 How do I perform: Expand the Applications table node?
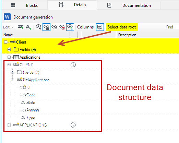tap(9, 57)
